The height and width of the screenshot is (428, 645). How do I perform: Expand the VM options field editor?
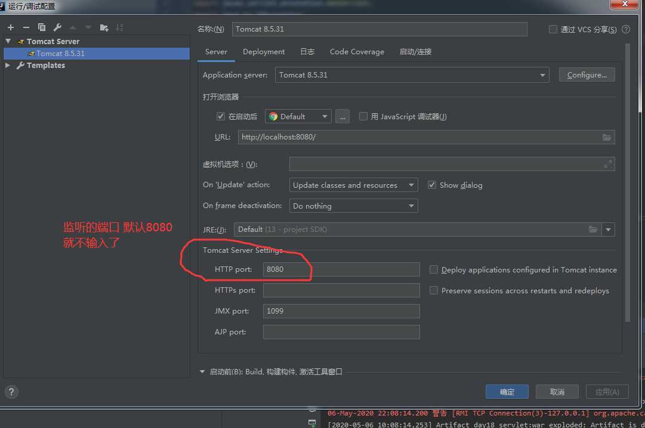tap(608, 164)
